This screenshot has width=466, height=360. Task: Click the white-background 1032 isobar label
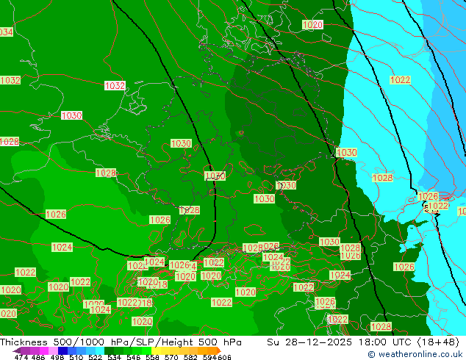pyautogui.click(x=115, y=85)
